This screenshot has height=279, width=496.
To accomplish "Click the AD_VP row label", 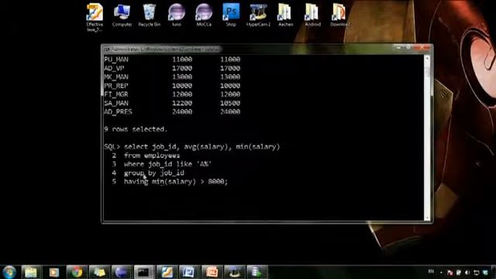I will click(114, 68).
